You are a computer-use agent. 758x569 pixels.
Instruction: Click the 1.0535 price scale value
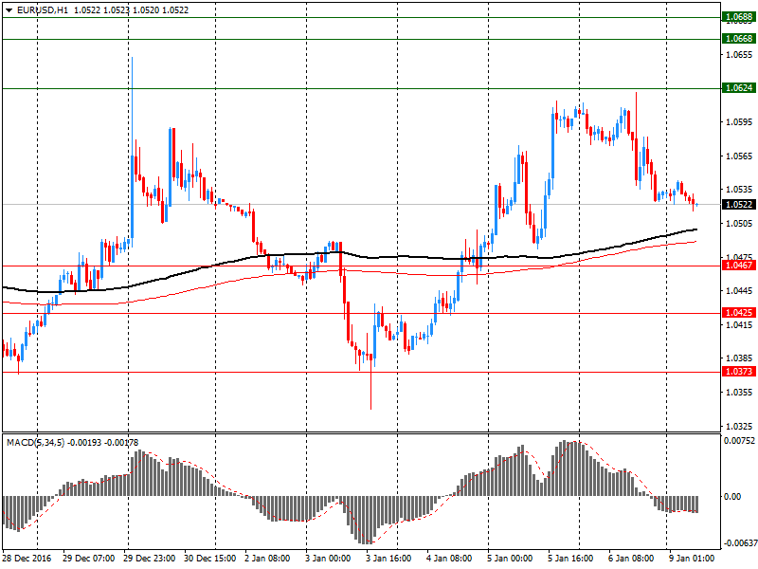click(739, 189)
